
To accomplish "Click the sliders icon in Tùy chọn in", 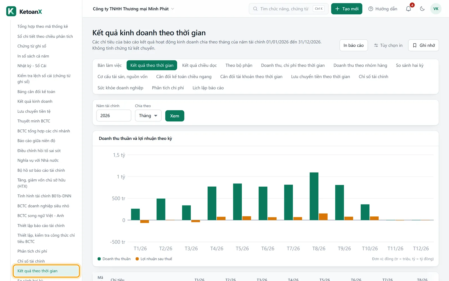I will [376, 45].
